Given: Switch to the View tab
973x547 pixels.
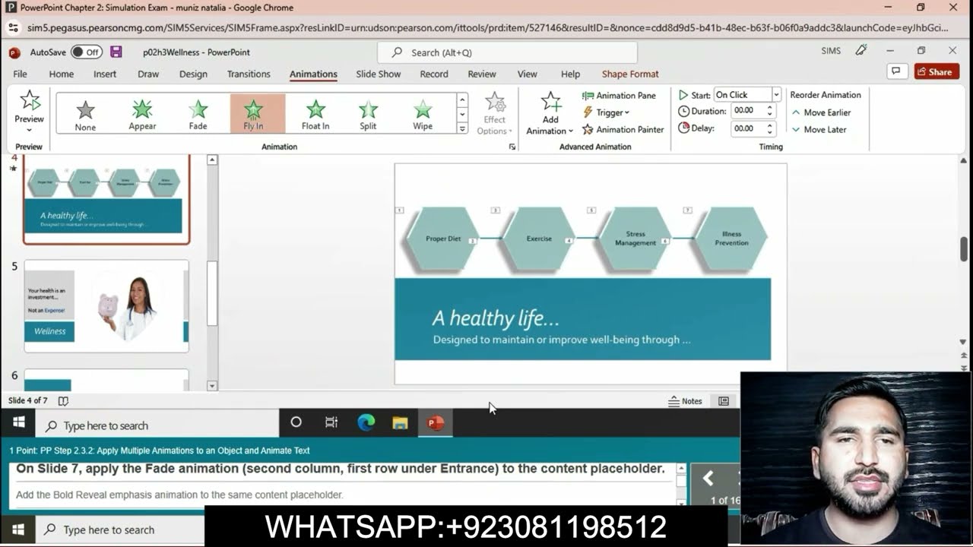Looking at the screenshot, I should pyautogui.click(x=527, y=74).
